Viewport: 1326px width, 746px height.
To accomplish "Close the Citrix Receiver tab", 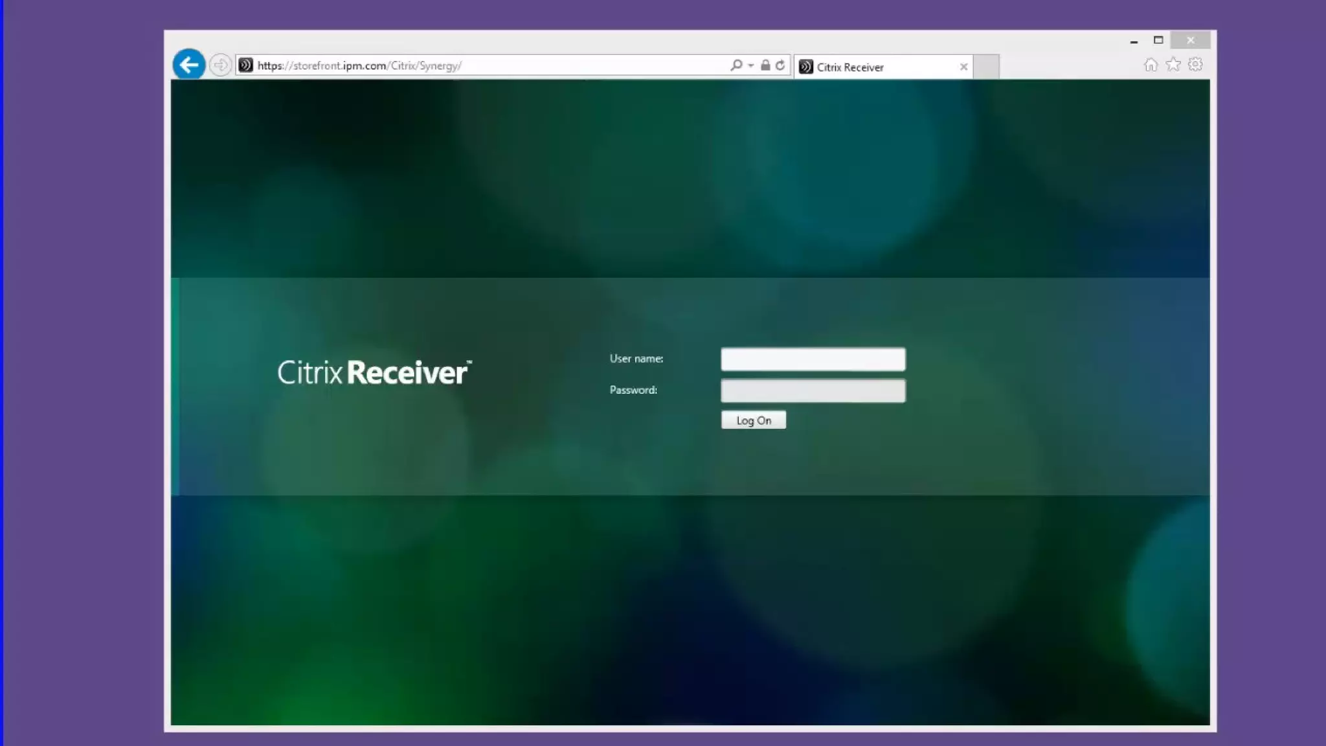I will tap(963, 67).
